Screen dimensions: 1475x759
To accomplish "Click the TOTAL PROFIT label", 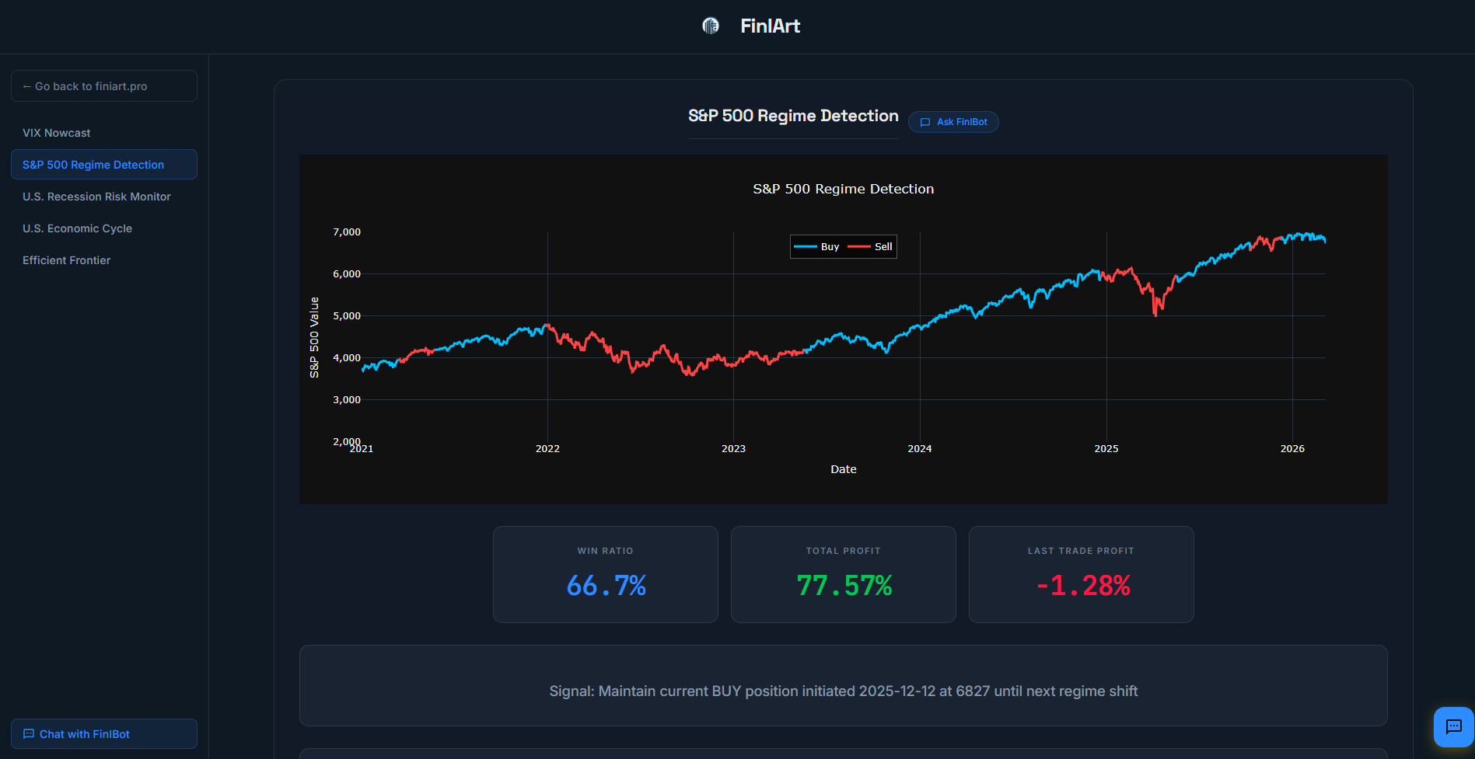I will 844,551.
